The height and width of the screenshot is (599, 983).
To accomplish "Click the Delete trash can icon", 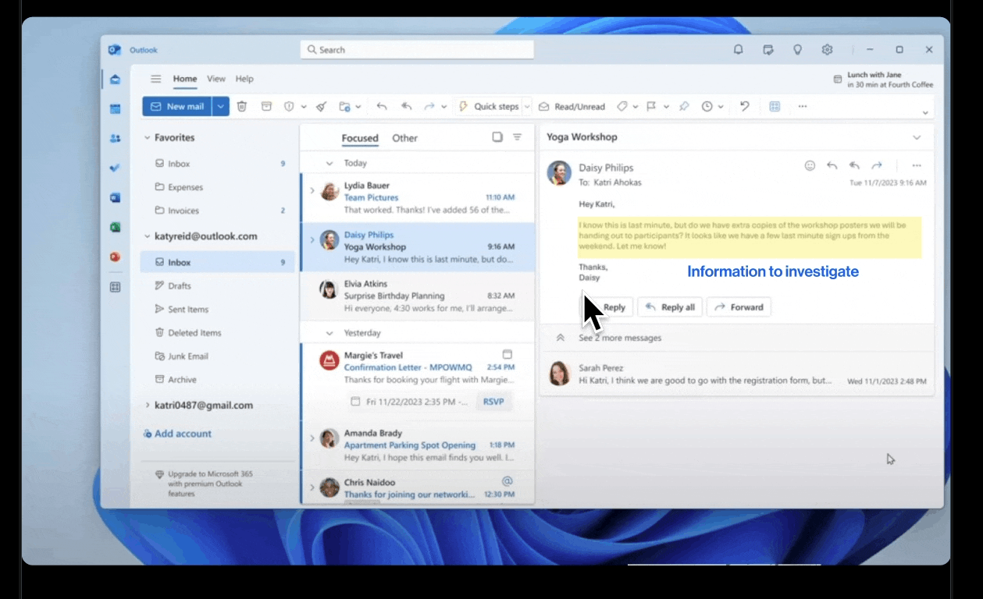I will click(x=242, y=106).
